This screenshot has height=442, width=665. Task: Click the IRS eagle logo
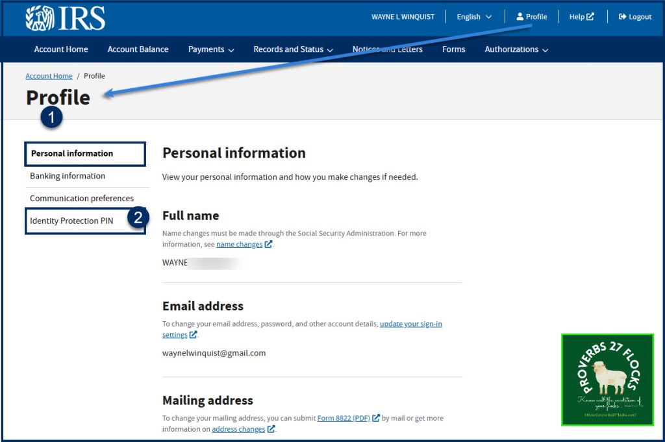(40, 18)
